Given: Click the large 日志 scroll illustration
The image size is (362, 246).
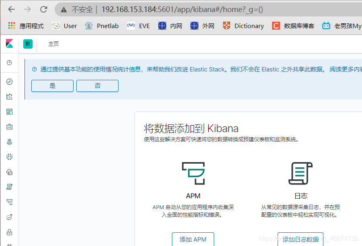Looking at the screenshot, I should click(x=301, y=173).
